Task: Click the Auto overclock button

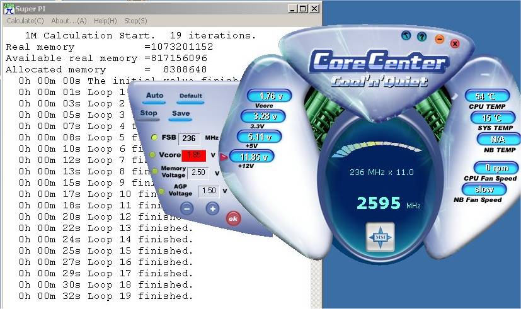Action: click(x=154, y=96)
